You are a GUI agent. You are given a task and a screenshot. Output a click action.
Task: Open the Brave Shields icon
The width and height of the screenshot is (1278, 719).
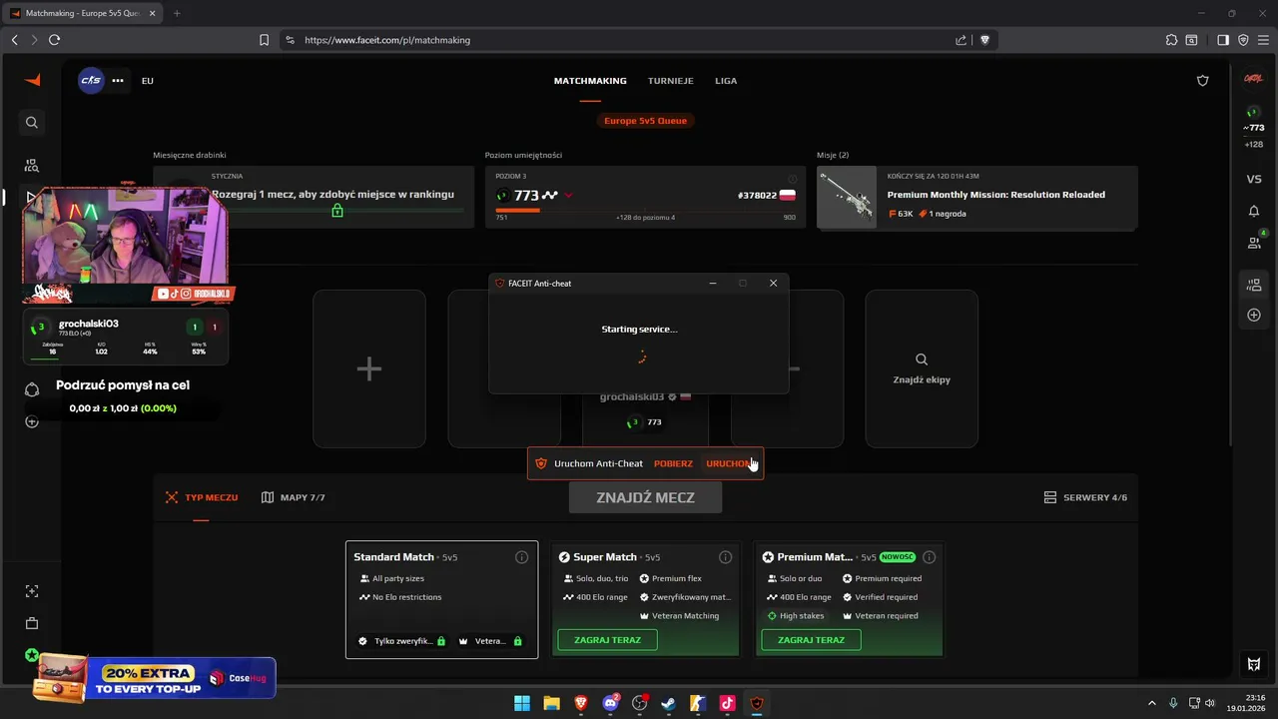984,40
